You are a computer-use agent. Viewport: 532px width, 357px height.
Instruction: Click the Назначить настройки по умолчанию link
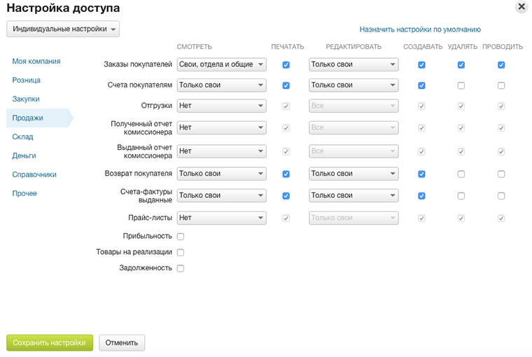point(420,30)
